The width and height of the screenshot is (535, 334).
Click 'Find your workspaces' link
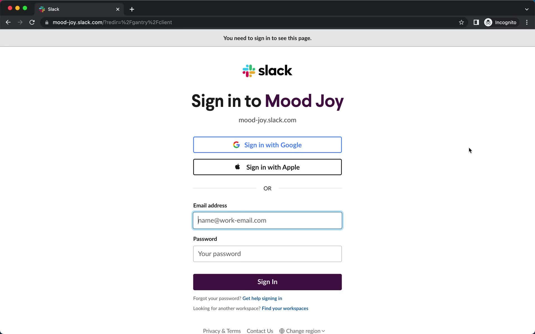pos(285,308)
